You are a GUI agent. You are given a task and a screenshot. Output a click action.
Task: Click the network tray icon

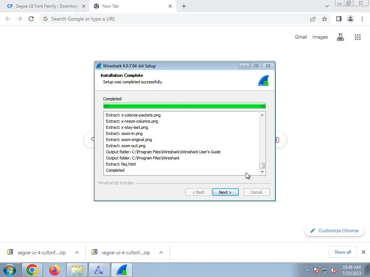click(x=325, y=270)
